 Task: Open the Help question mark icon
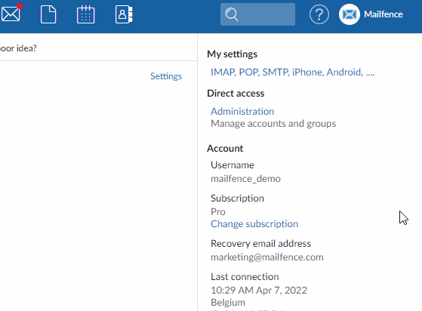point(319,14)
